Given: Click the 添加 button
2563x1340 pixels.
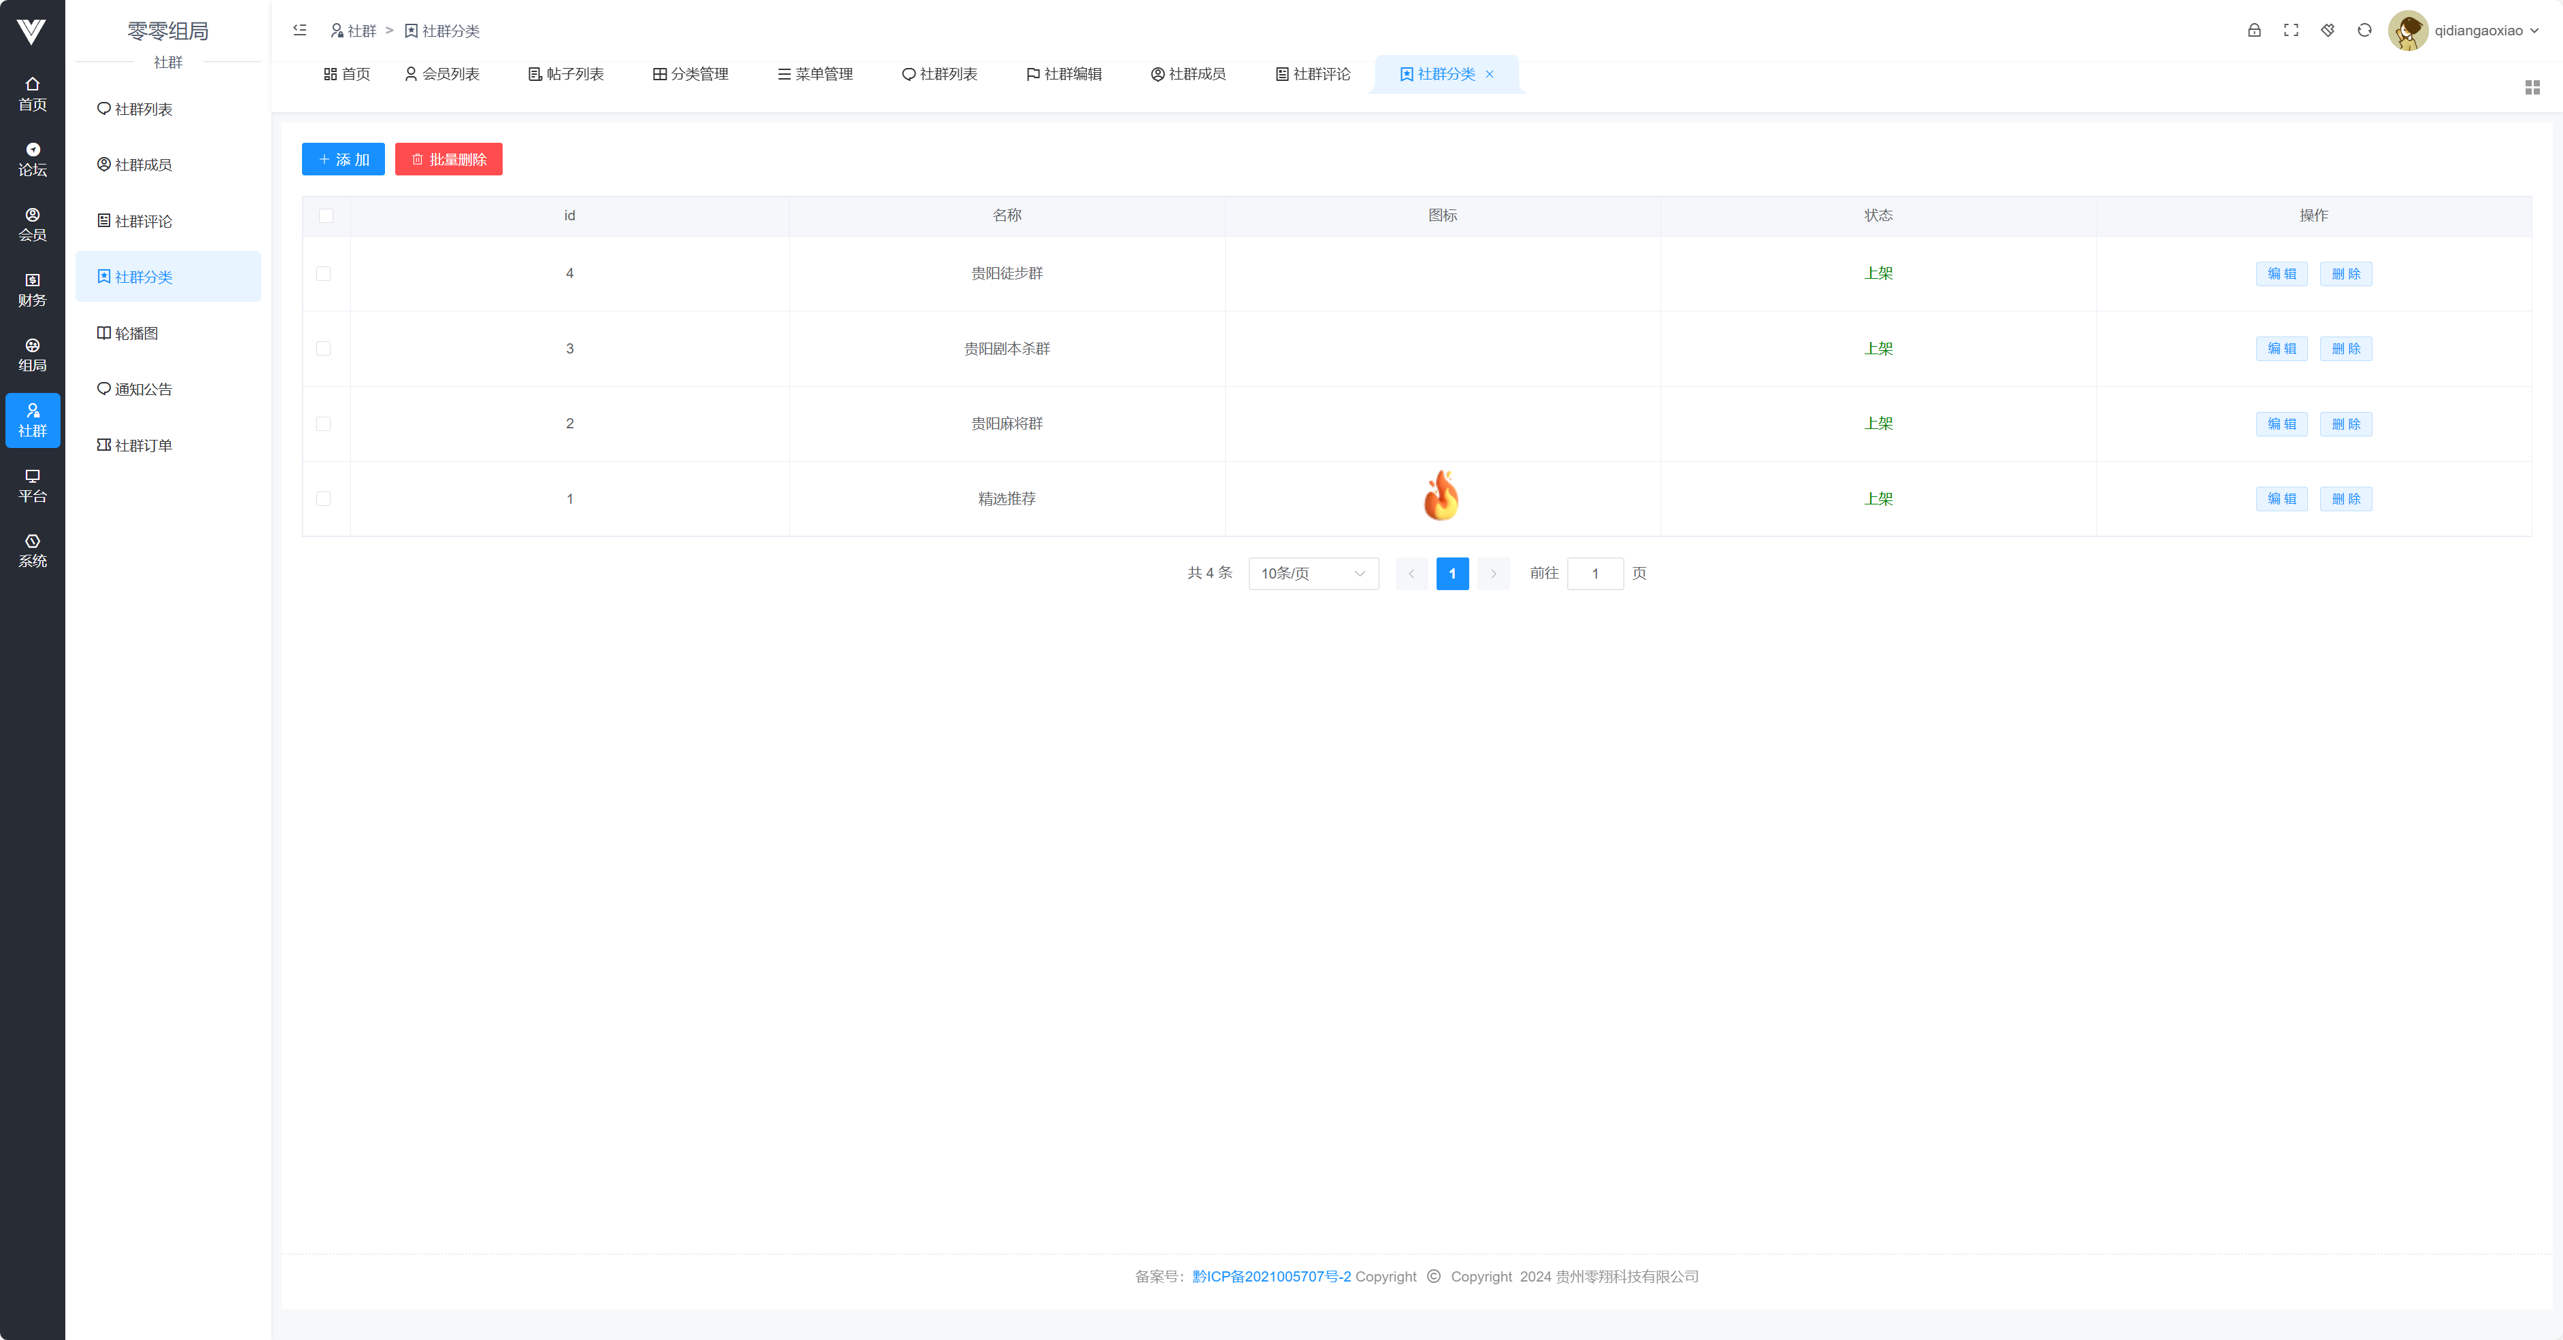Looking at the screenshot, I should click(x=344, y=159).
